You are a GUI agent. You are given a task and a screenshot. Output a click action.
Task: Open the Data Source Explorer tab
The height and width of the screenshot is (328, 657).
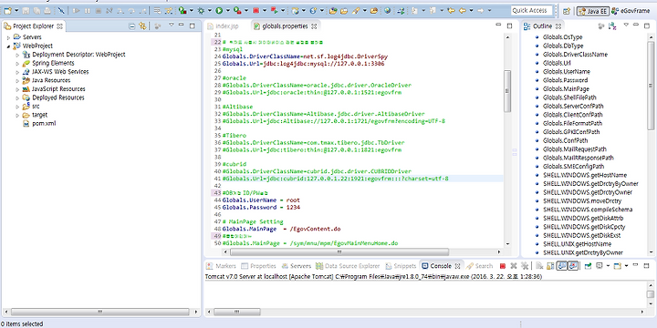tap(348, 266)
